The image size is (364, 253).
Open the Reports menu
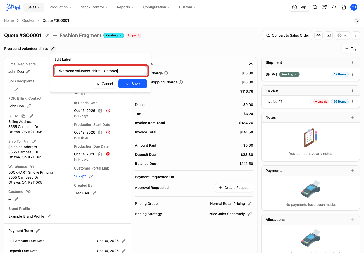tap(125, 7)
